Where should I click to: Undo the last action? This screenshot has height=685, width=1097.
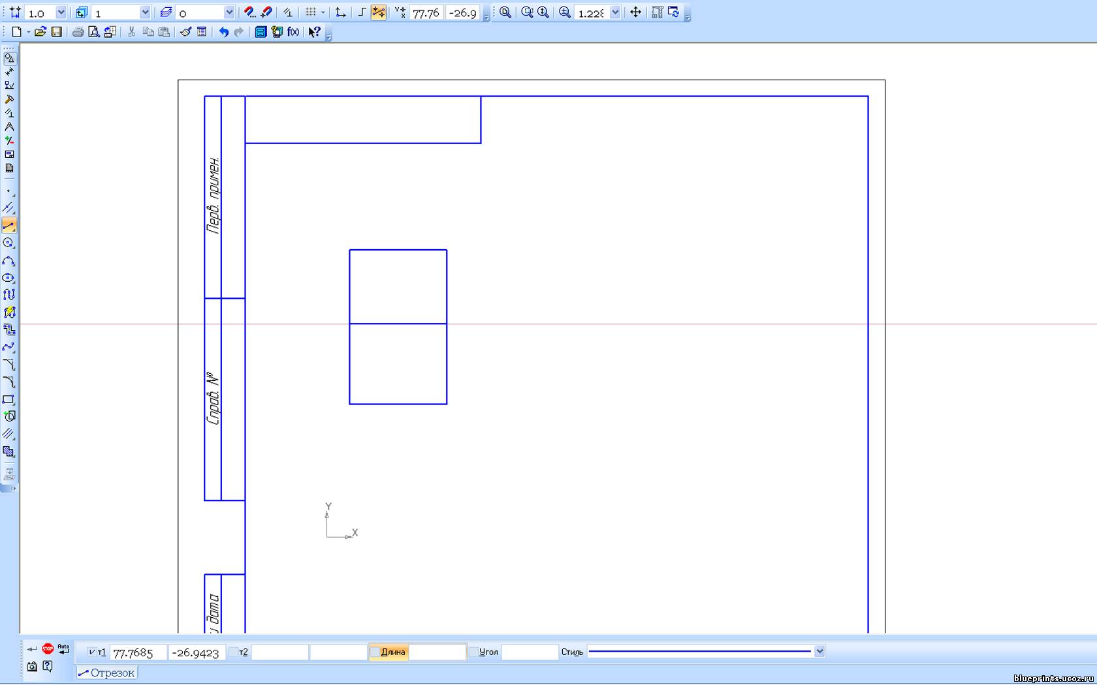click(x=223, y=32)
